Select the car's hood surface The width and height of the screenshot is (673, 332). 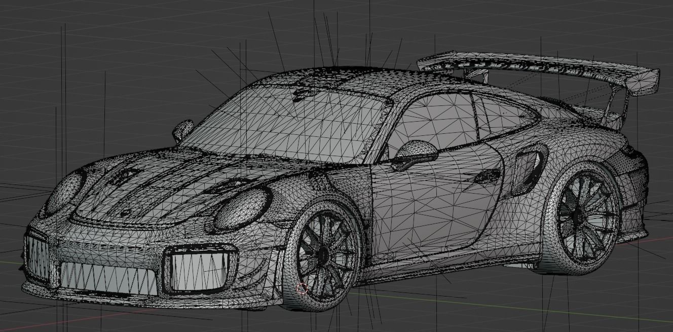click(x=172, y=188)
